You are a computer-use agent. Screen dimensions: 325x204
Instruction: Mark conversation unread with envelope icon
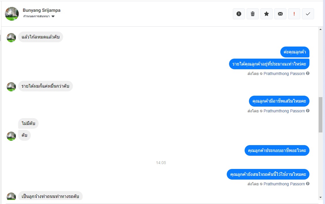(280, 14)
